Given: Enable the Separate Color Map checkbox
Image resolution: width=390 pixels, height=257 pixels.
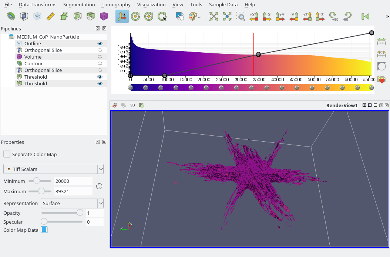Looking at the screenshot, I should coord(7,154).
